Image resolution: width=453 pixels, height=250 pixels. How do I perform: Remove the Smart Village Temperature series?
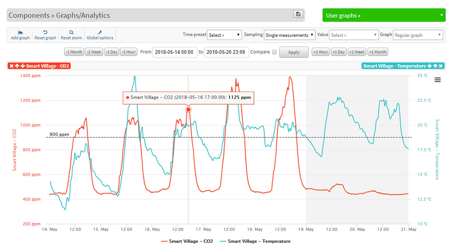point(441,66)
